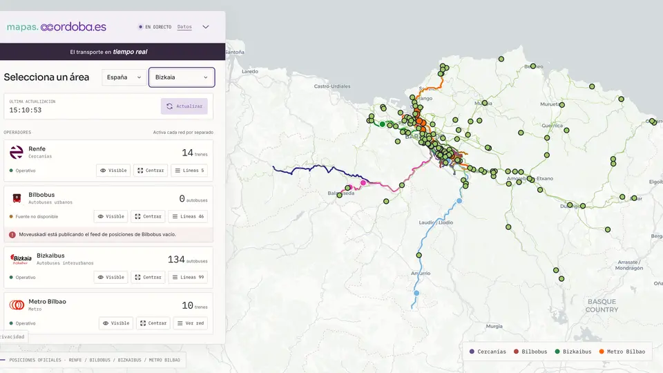This screenshot has width=663, height=373.
Task: Open the Datos link in header
Action: click(x=184, y=27)
